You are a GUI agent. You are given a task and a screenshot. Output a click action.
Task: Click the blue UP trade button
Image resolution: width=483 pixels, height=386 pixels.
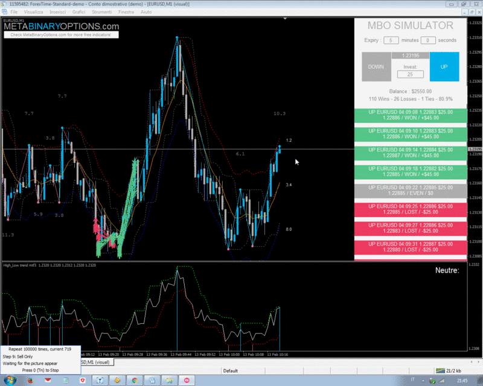point(444,67)
